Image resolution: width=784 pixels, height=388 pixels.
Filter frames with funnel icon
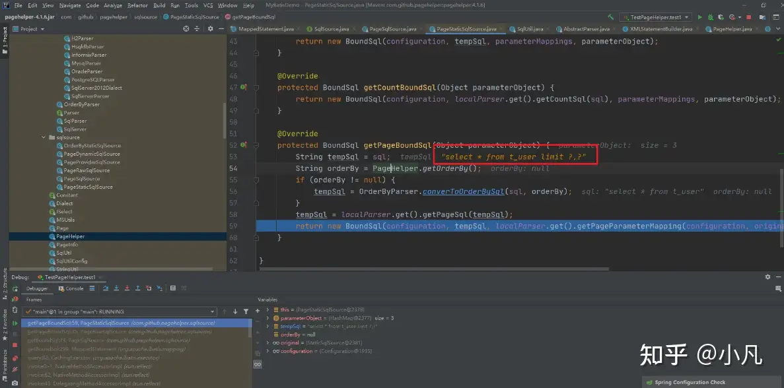pos(246,311)
